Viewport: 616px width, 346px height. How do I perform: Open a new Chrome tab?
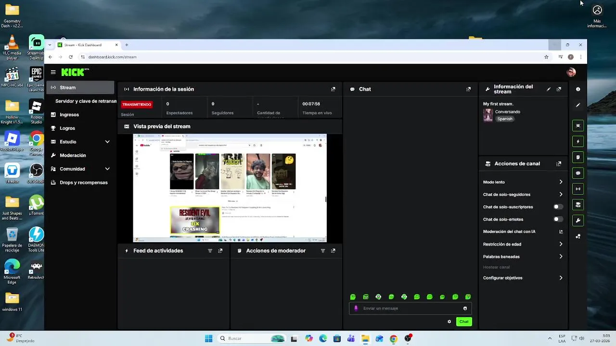click(127, 45)
